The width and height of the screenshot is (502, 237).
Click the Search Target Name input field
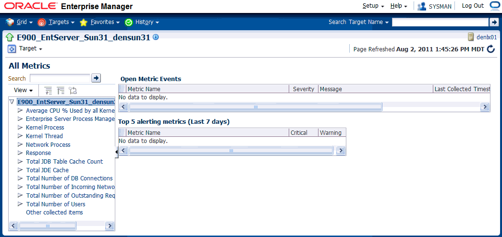pyautogui.click(x=440, y=22)
